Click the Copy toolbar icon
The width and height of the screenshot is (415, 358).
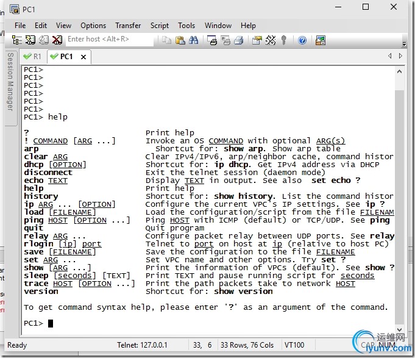166,40
